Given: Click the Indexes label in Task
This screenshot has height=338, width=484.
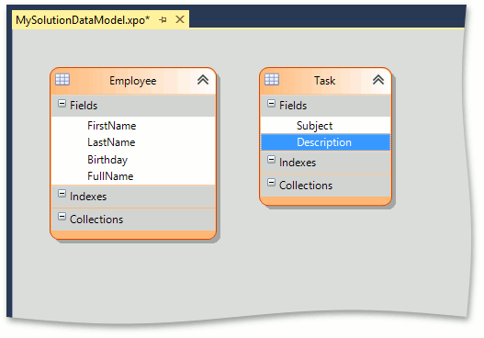Looking at the screenshot, I should pos(298,163).
